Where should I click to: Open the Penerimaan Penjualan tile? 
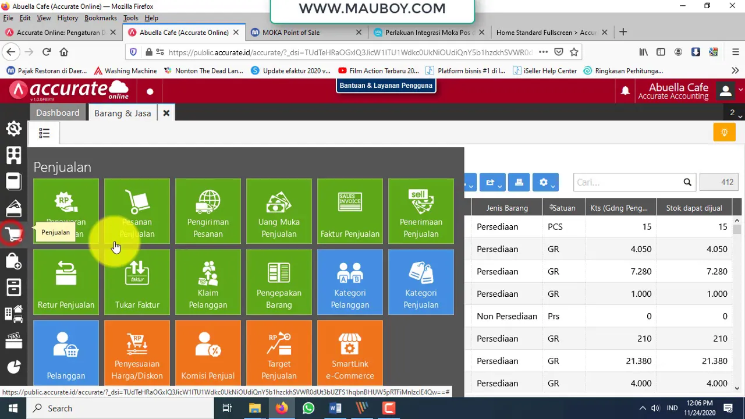[421, 211]
